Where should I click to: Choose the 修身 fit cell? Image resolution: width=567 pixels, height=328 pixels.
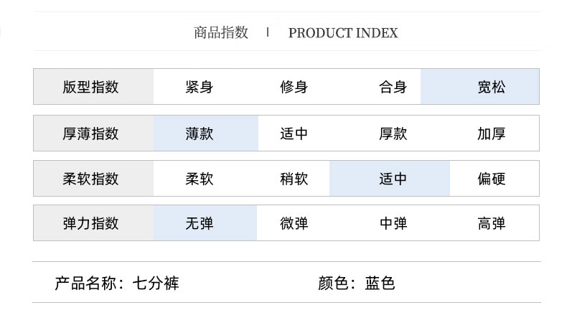294,87
